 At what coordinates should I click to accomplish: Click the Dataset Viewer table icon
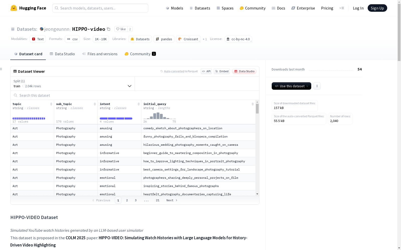tap(15, 71)
